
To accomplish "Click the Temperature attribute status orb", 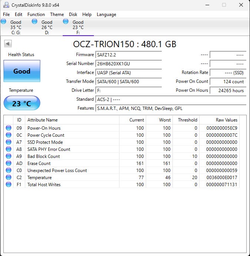I will click(x=9, y=178).
